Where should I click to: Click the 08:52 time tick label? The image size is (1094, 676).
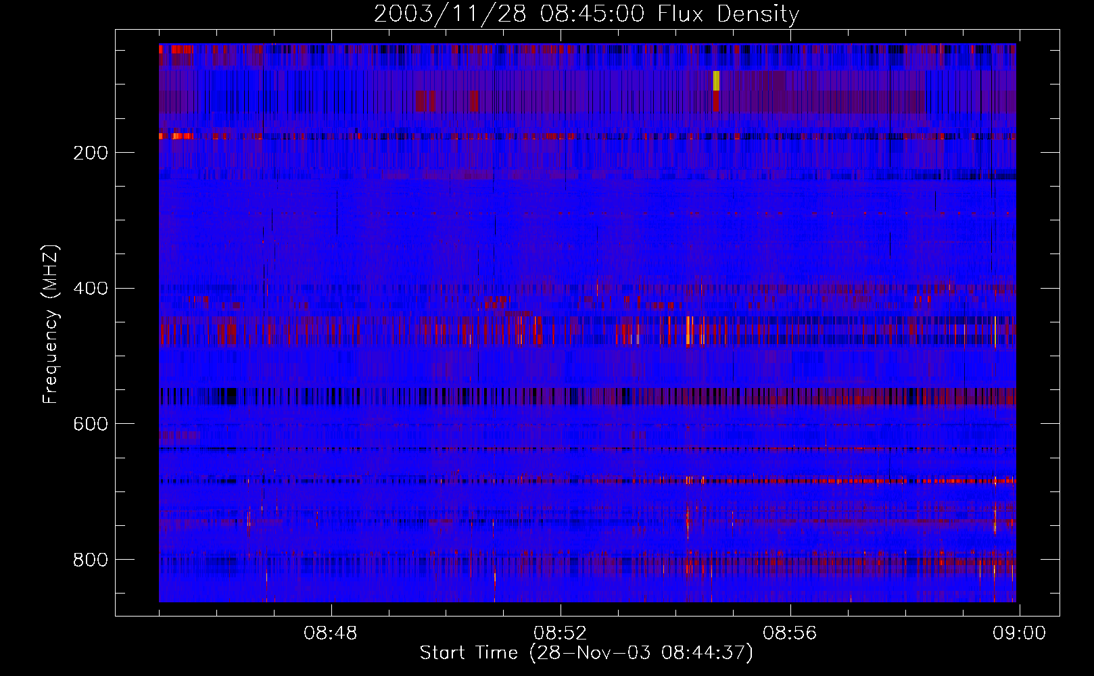[561, 633]
